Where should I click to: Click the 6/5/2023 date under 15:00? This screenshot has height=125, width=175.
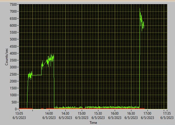point(82,118)
